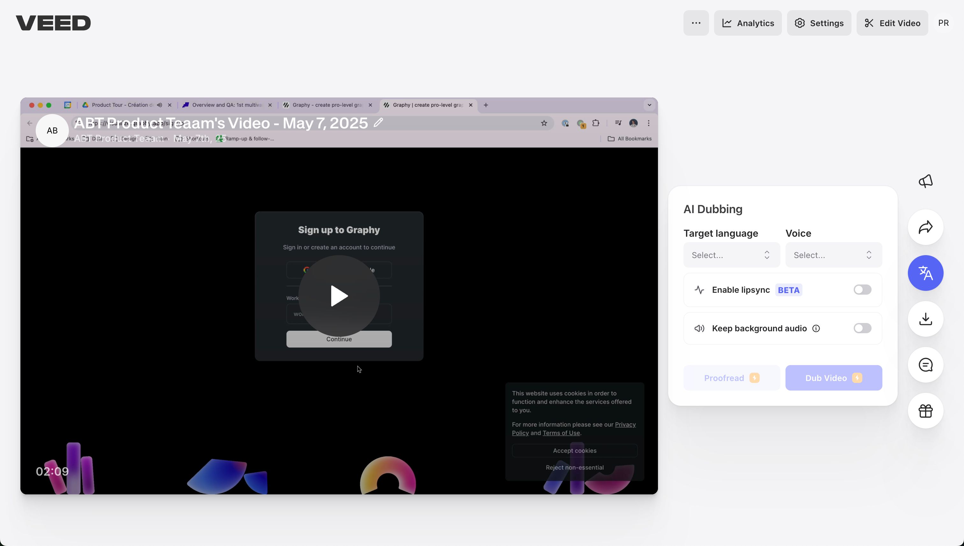
Task: Expand the Voice dropdown
Action: [x=833, y=255]
